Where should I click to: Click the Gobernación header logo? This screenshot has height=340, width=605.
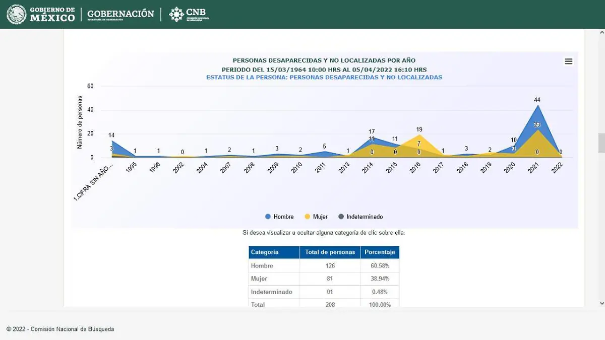(120, 14)
